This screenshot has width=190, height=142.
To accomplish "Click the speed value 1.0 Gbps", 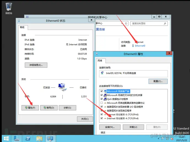I will click(82, 59).
